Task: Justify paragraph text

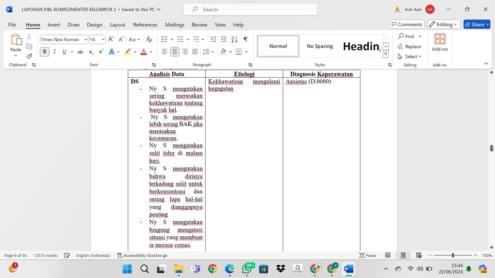Action: point(195,51)
